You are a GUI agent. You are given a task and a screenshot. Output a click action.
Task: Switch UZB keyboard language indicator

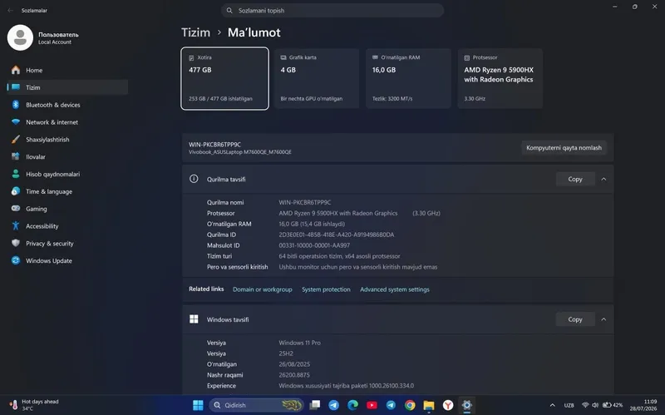pos(569,405)
